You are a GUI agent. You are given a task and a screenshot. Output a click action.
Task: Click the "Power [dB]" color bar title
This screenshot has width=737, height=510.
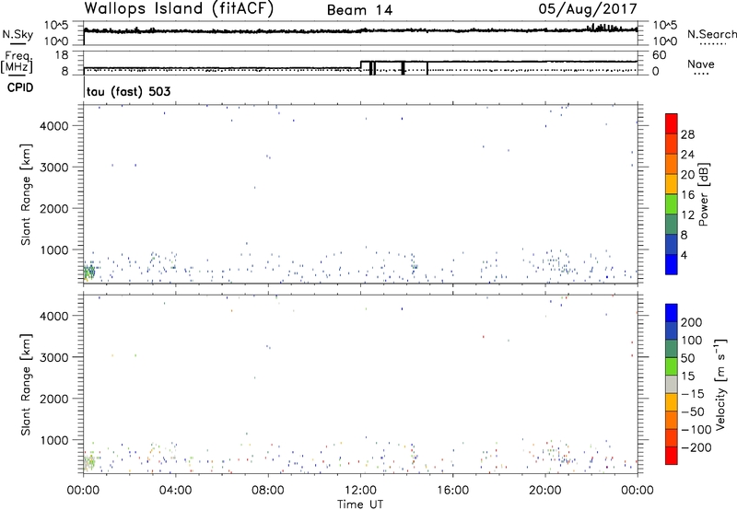click(x=703, y=194)
